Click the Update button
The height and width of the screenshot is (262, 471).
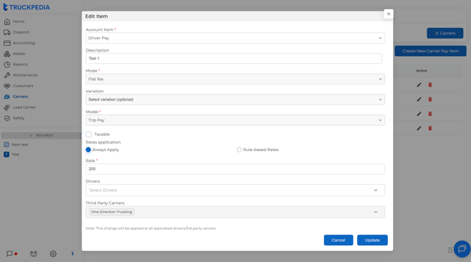tap(372, 240)
